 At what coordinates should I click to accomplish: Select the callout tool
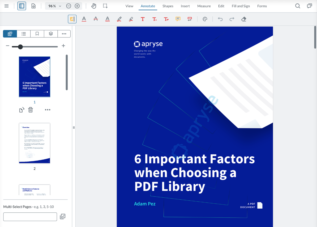pyautogui.click(x=190, y=19)
